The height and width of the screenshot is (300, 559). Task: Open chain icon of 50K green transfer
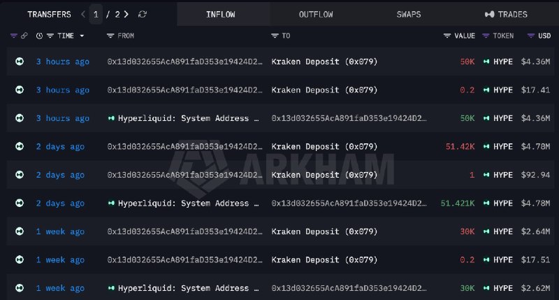coord(20,118)
